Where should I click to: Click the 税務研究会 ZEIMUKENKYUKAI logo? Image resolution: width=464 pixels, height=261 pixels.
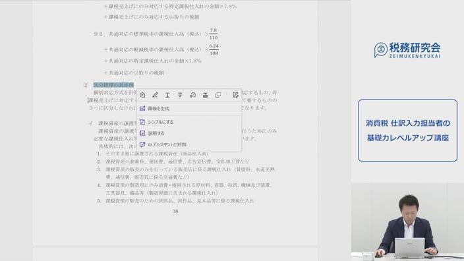point(407,50)
